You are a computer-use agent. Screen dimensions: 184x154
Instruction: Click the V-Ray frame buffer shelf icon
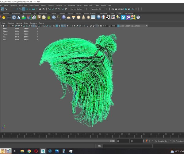pyautogui.click(x=113, y=17)
